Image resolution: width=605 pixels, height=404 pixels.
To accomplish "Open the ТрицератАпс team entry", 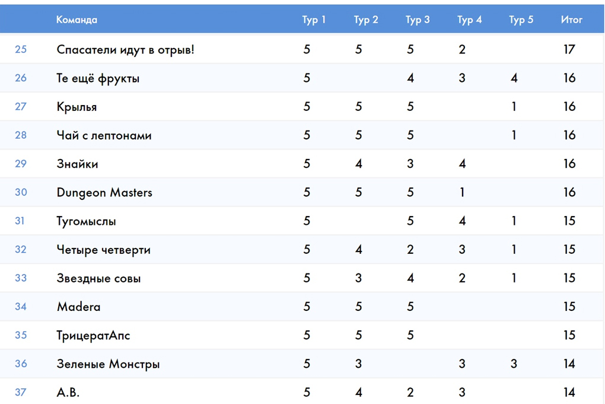I will [93, 335].
